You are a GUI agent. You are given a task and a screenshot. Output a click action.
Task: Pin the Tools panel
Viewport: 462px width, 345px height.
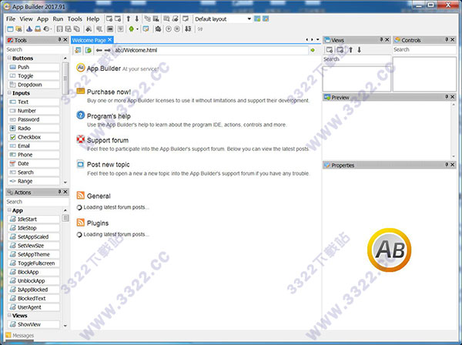click(59, 39)
